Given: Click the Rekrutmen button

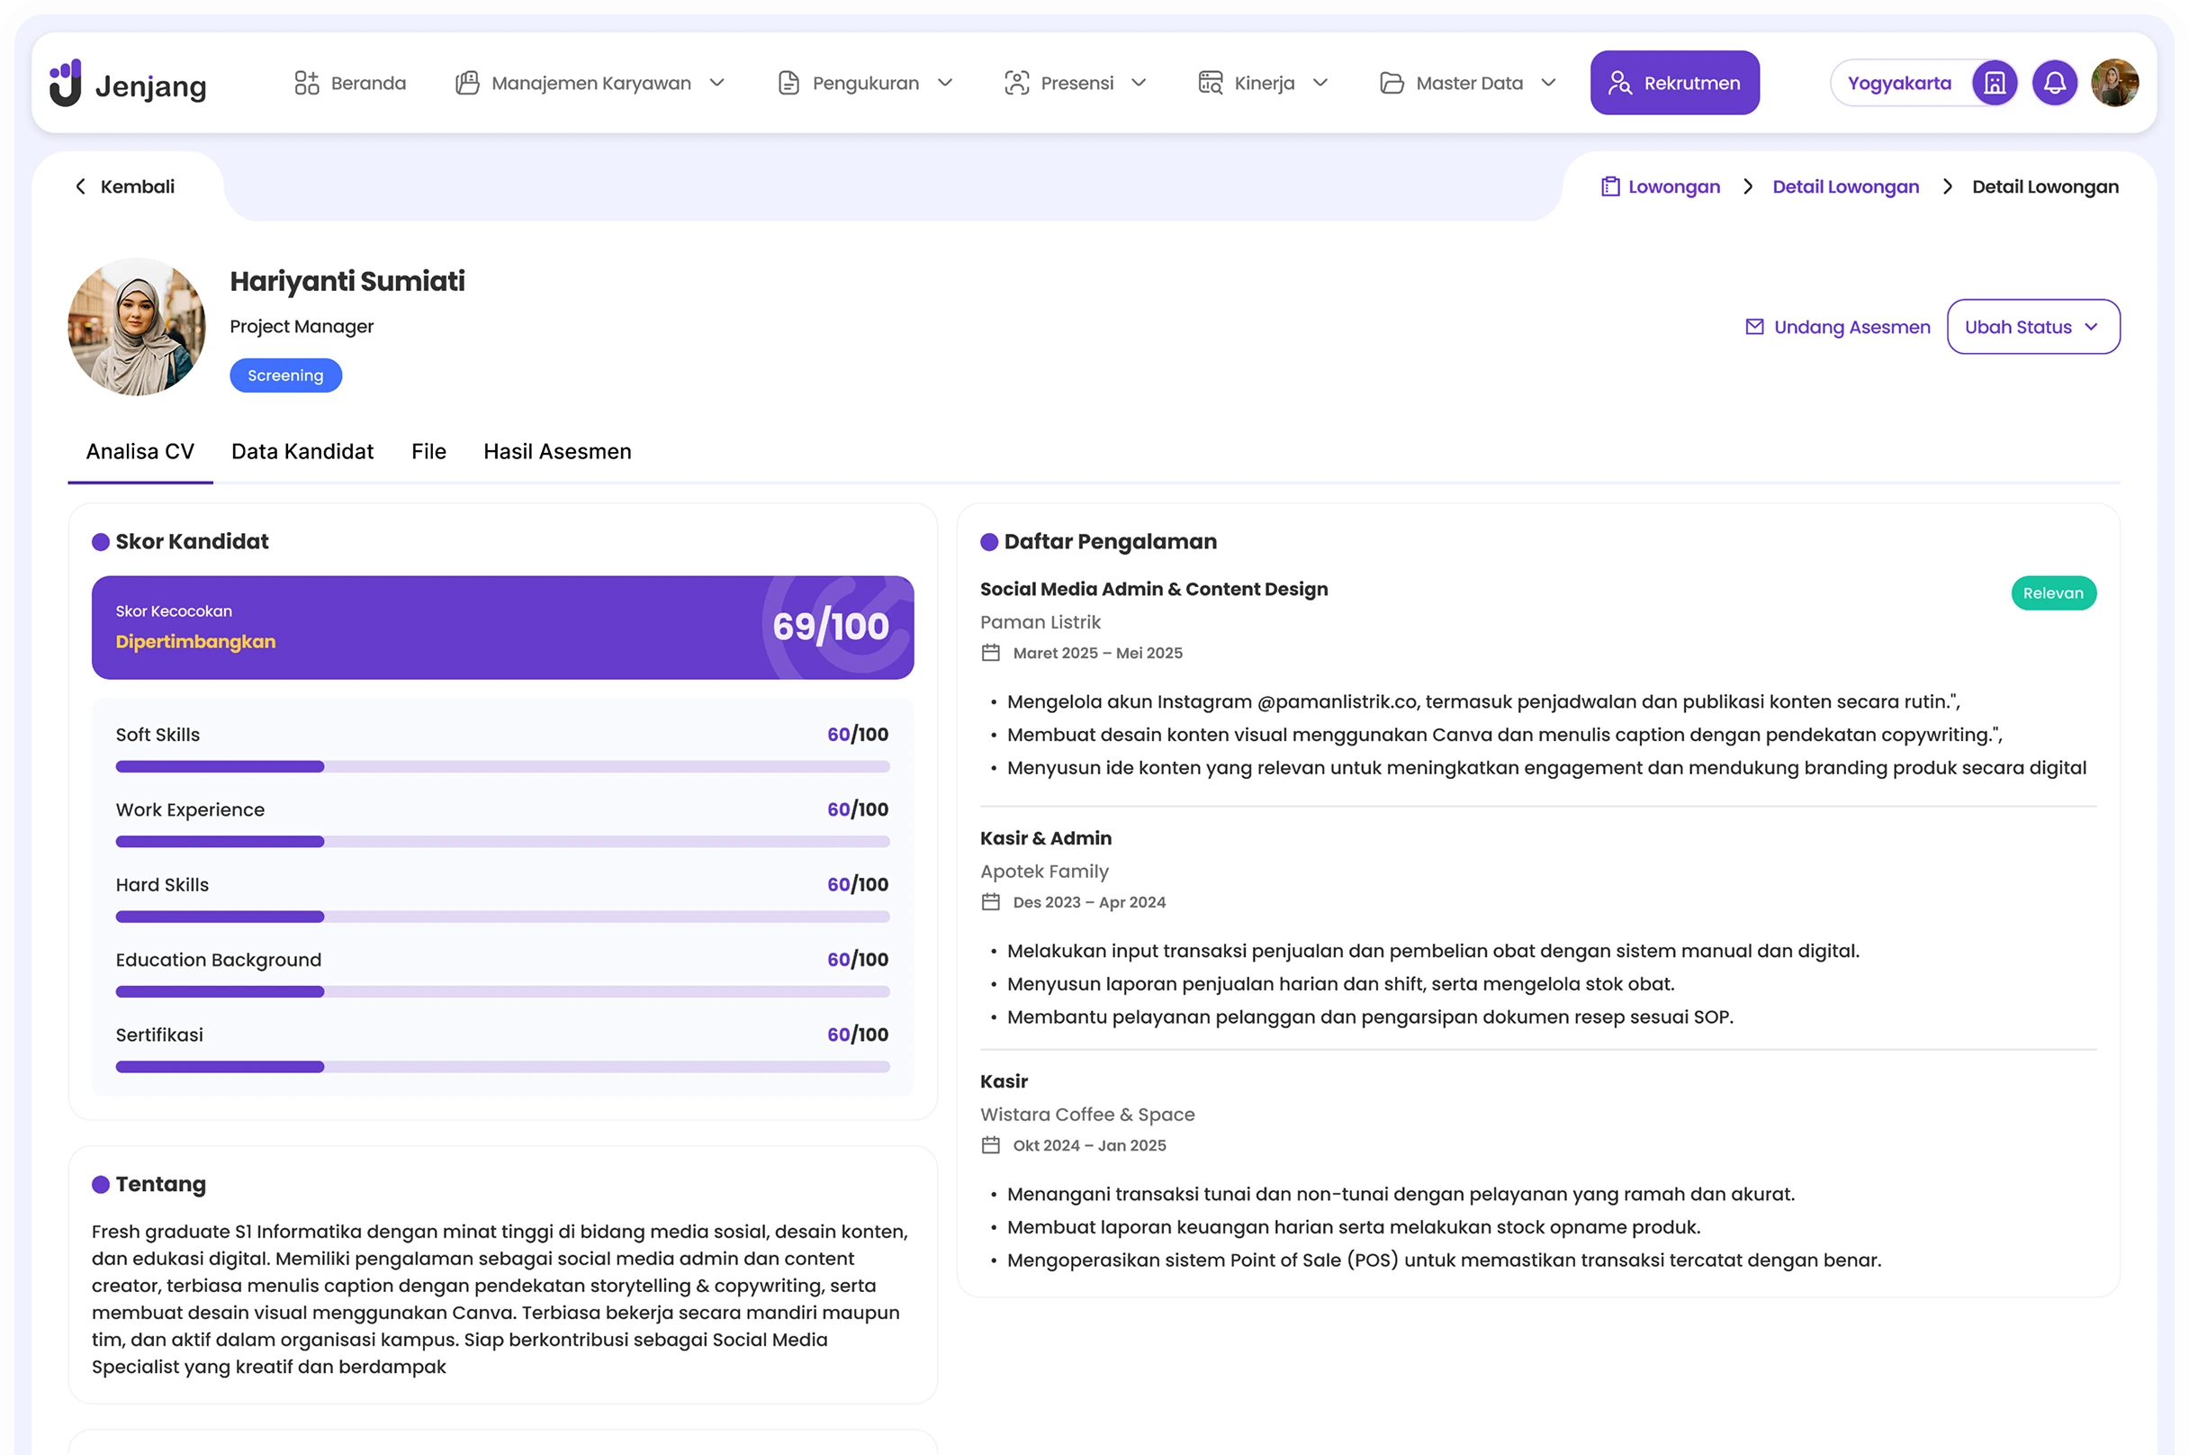Looking at the screenshot, I should tap(1674, 84).
